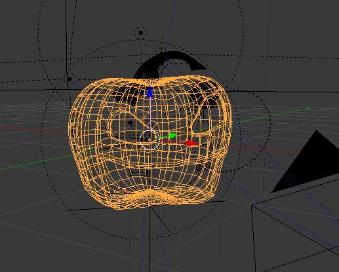Select the lamp dot above the apple
Screen dimensions: 339x272
(x=140, y=33)
